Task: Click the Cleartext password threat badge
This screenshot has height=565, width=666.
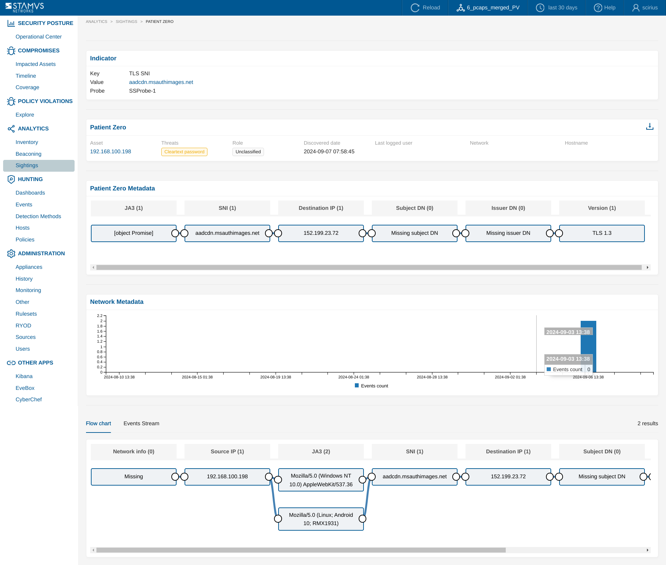Action: 184,152
